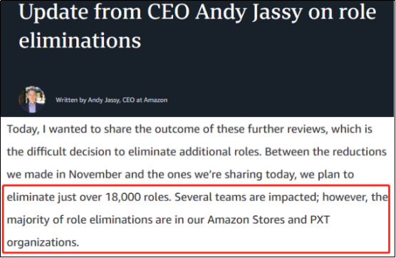Image resolution: width=396 pixels, height=258 pixels.
Task: Click the empty dark header area below the headline
Action: (198, 68)
